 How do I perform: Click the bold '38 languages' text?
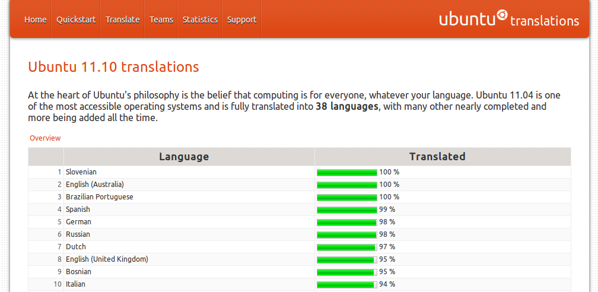point(347,106)
